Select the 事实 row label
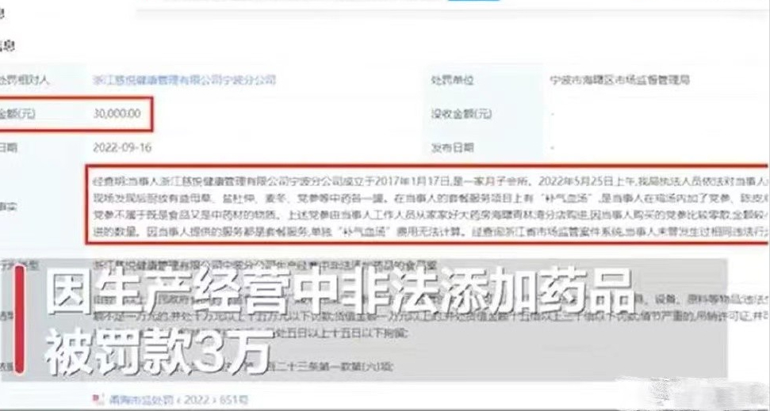Viewport: 770px width, 411px height. (x=9, y=206)
